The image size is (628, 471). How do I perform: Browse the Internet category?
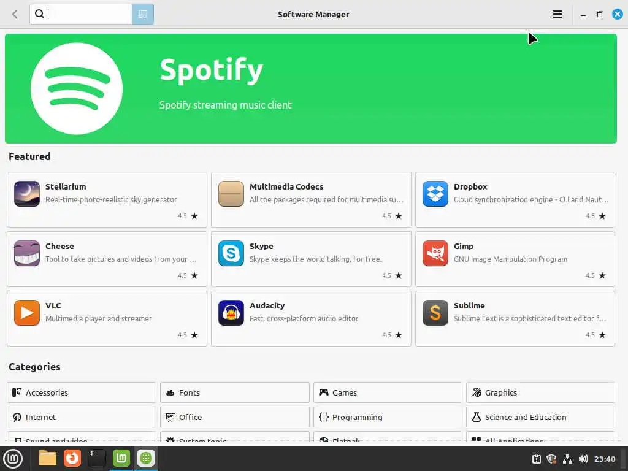click(82, 417)
